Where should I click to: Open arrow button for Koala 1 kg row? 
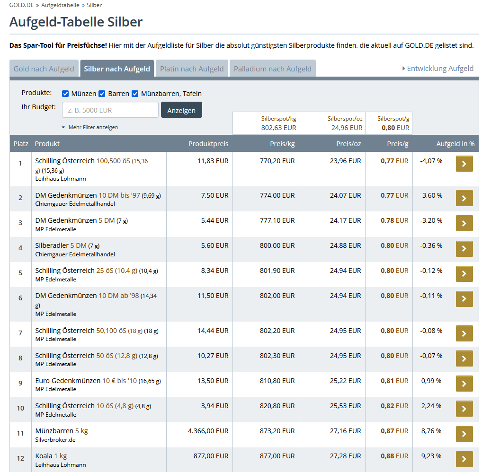coord(464,459)
